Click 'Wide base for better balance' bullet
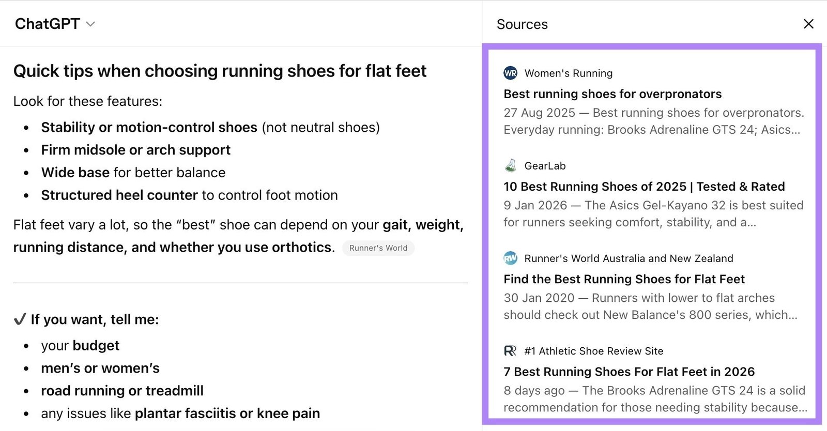This screenshot has height=431, width=827. (133, 173)
